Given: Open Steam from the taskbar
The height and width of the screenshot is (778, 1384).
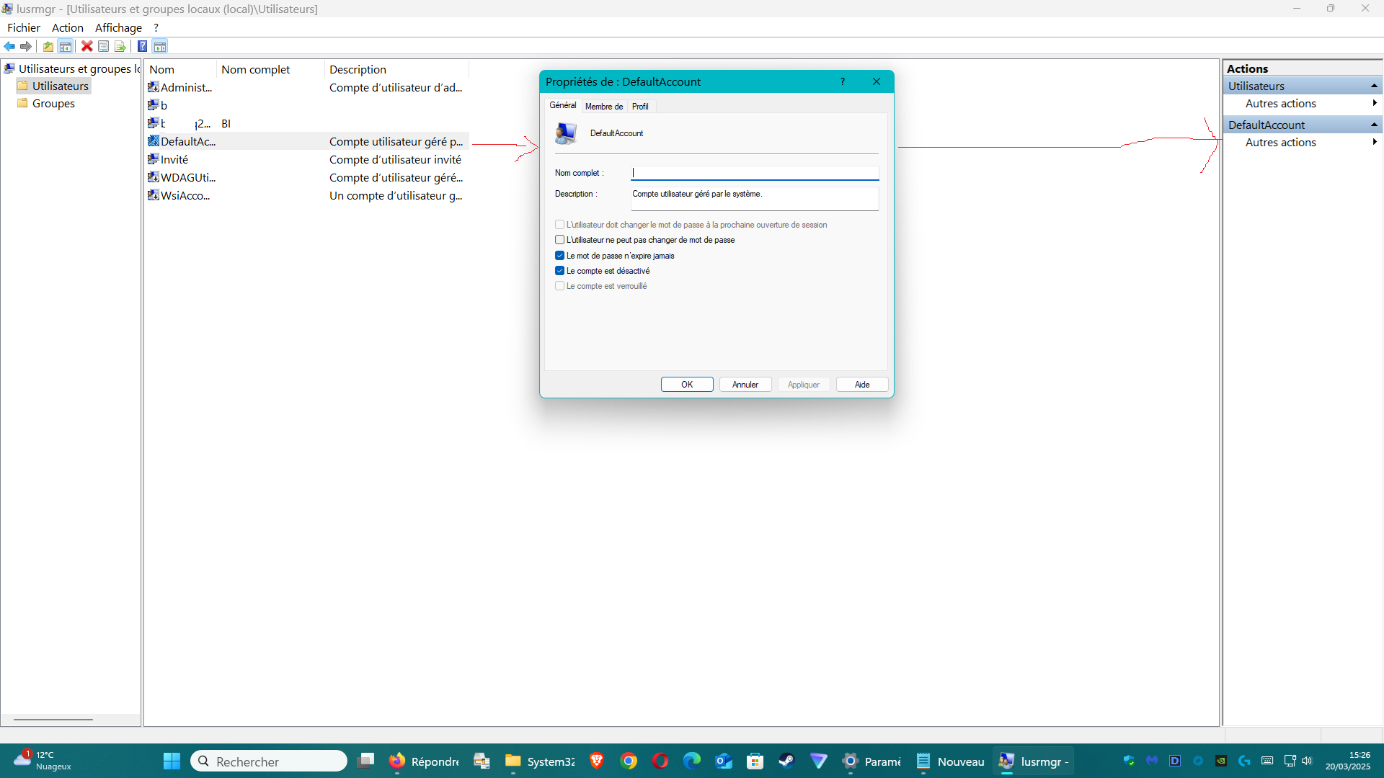Looking at the screenshot, I should 786,761.
